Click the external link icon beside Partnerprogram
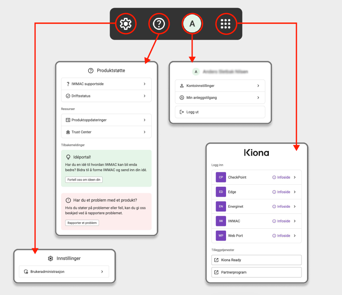 point(216,272)
